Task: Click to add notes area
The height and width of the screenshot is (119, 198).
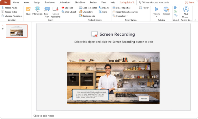Action: click(x=44, y=116)
